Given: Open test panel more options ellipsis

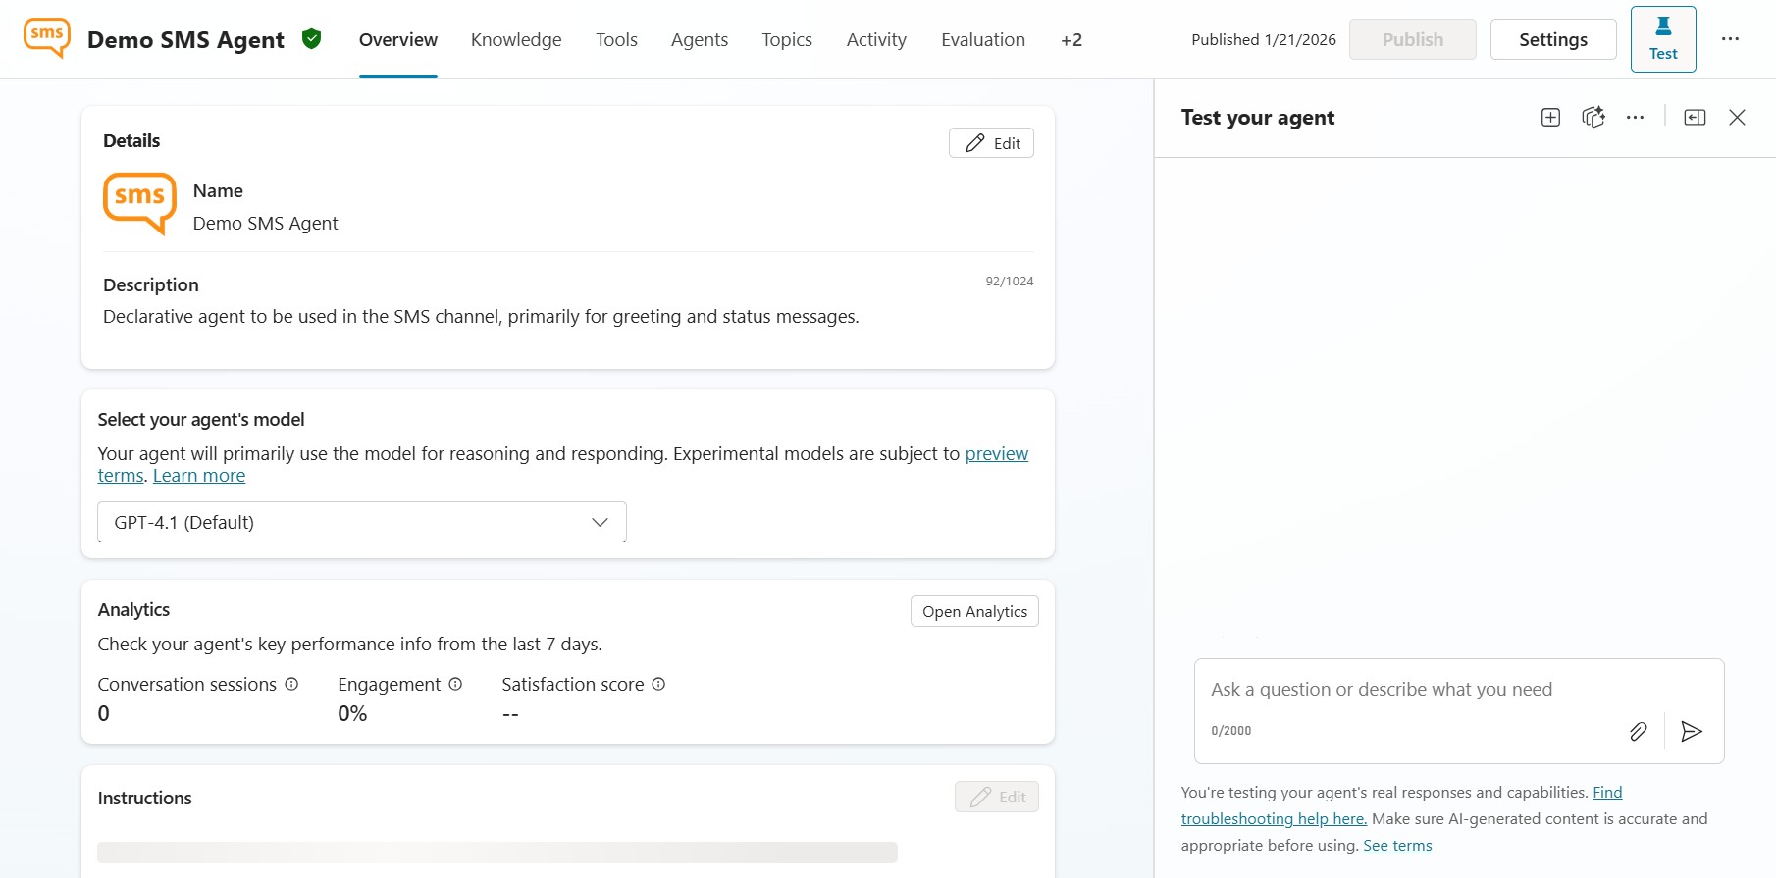Looking at the screenshot, I should pos(1635,118).
